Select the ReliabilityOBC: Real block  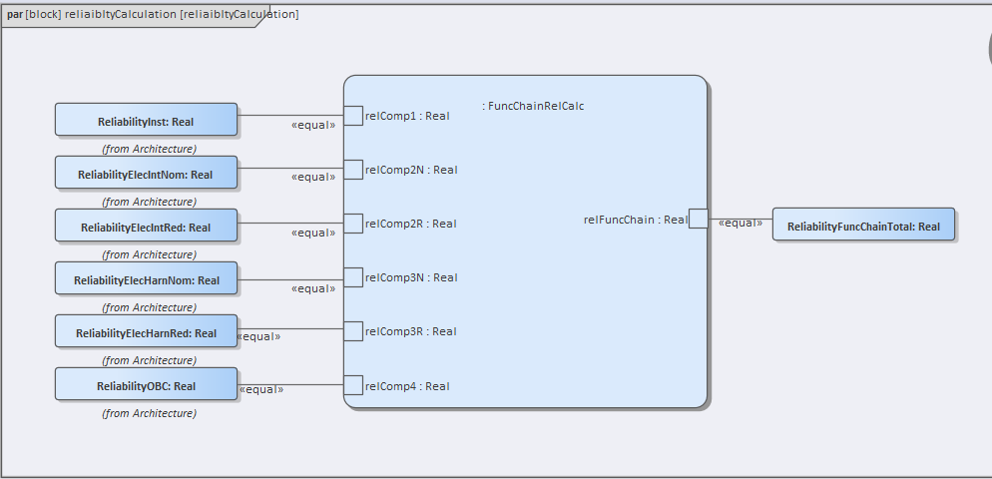click(146, 384)
